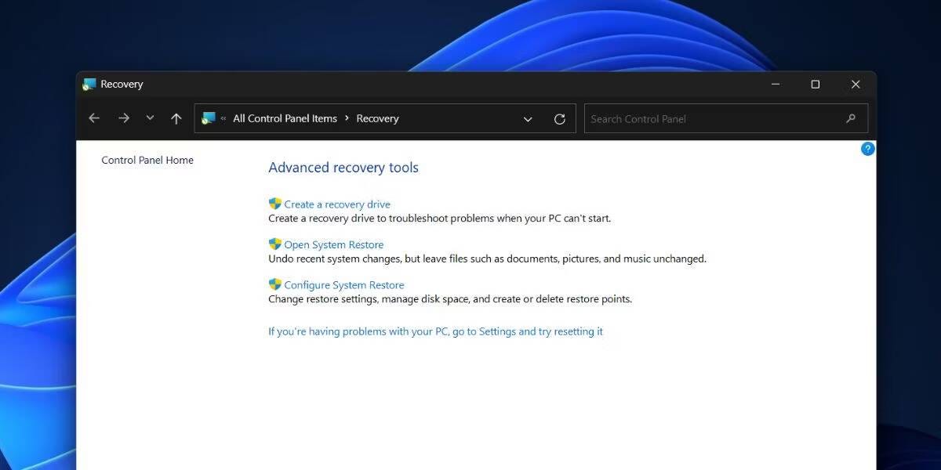Go back using the back arrow
The width and height of the screenshot is (941, 470).
[x=94, y=118]
